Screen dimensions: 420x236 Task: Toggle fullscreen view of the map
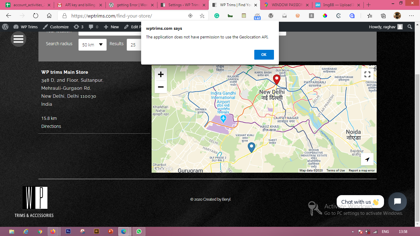point(367,74)
